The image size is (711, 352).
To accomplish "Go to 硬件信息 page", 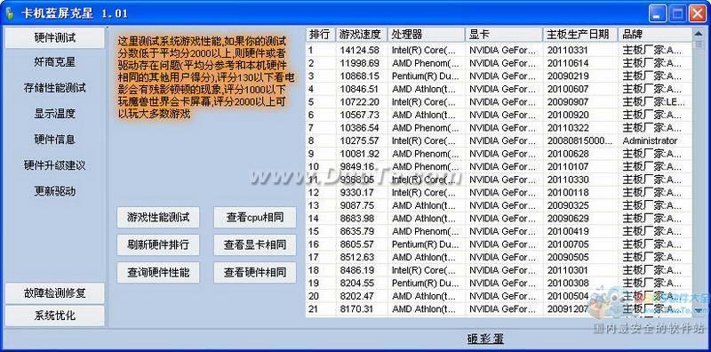I will 54,140.
